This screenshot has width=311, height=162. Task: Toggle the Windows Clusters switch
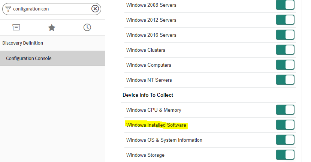pyautogui.click(x=285, y=50)
